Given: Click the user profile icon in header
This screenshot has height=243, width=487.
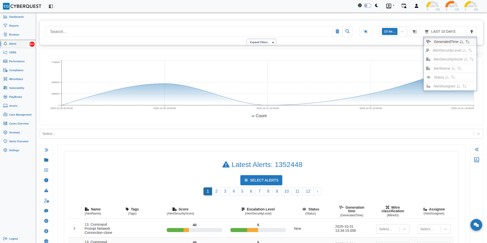Looking at the screenshot, I should [417, 6].
